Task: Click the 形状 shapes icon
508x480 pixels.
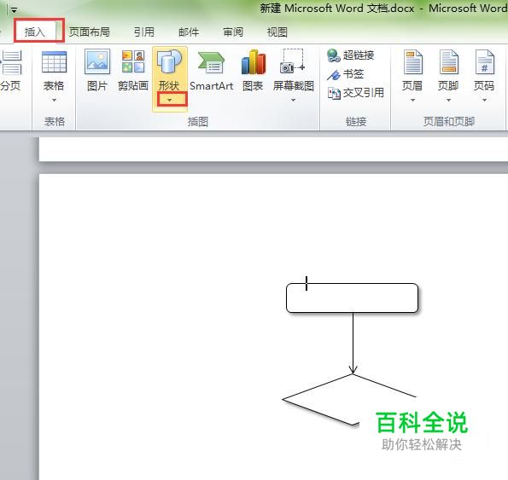Action: click(x=169, y=61)
